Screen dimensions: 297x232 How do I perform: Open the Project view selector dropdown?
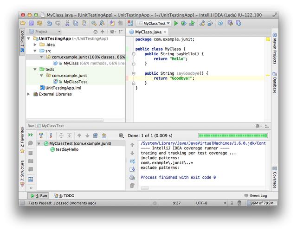pos(45,32)
